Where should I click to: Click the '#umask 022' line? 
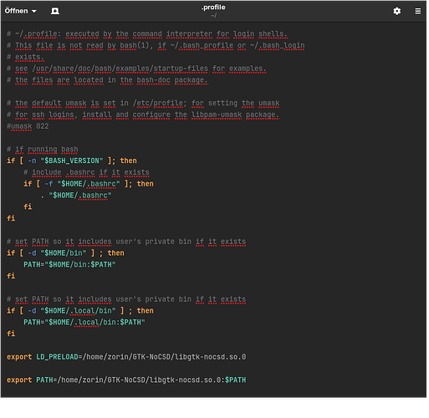coord(28,126)
